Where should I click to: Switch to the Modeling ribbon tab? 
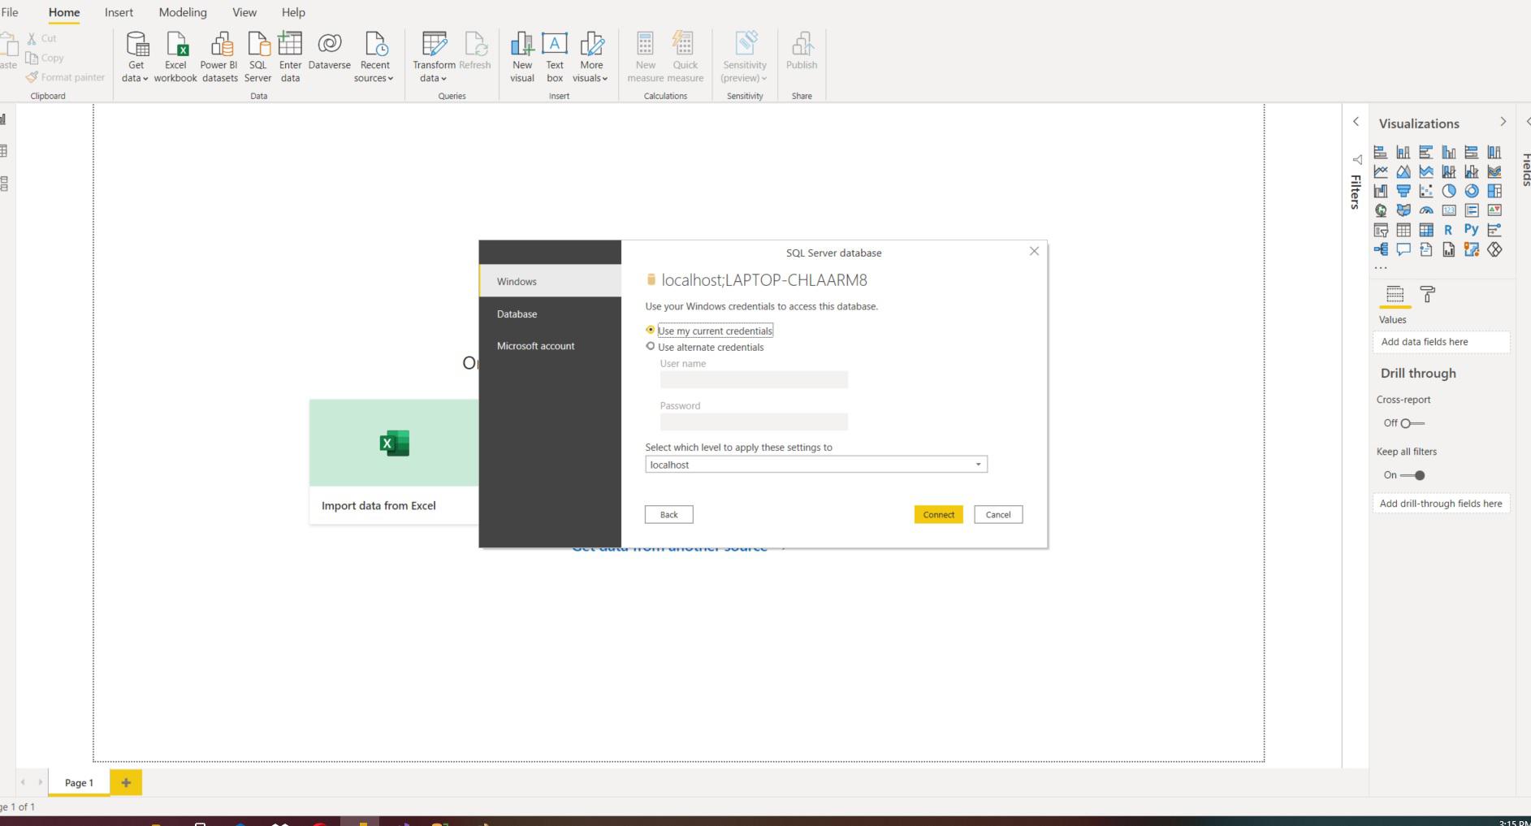tap(183, 12)
